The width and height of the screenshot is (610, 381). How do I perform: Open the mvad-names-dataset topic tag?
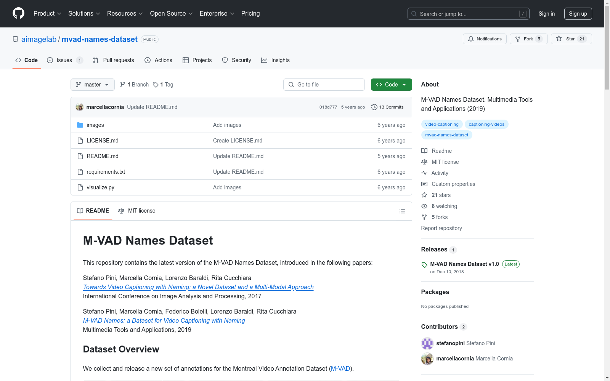pyautogui.click(x=447, y=135)
